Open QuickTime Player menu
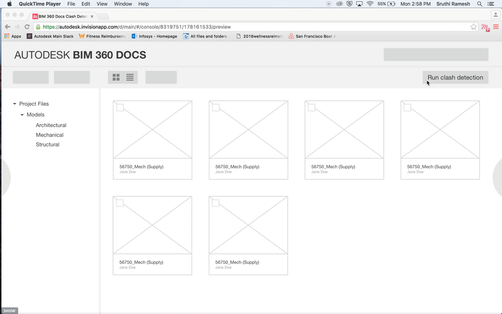 click(x=40, y=4)
